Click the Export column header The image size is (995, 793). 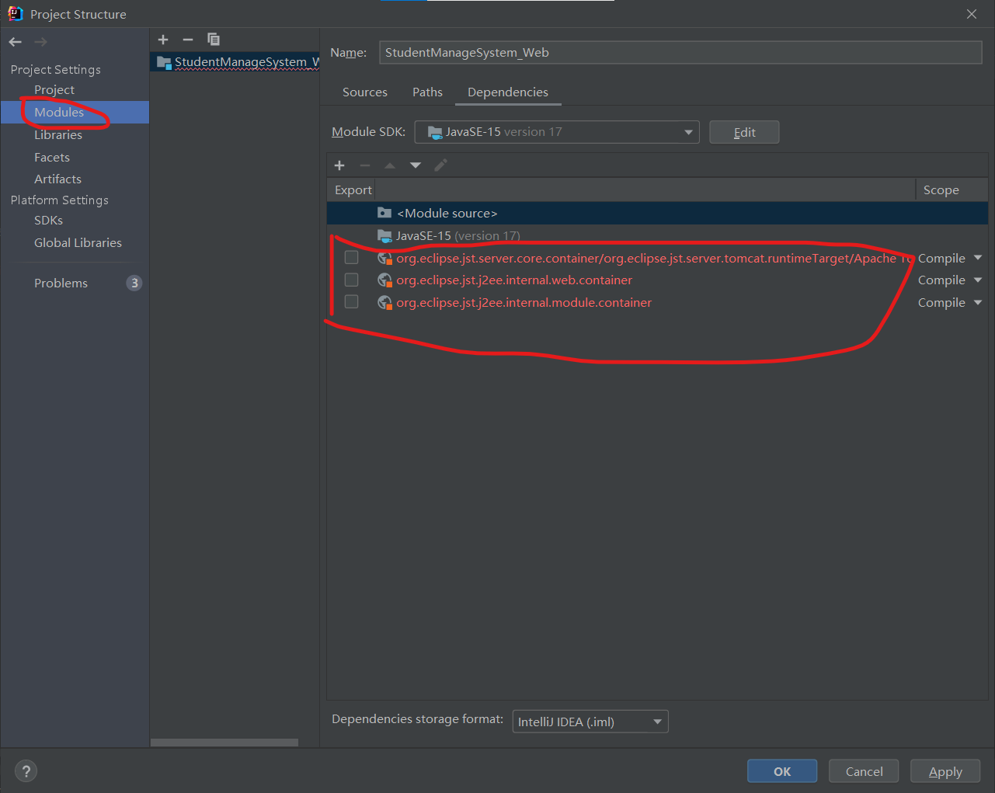[353, 190]
